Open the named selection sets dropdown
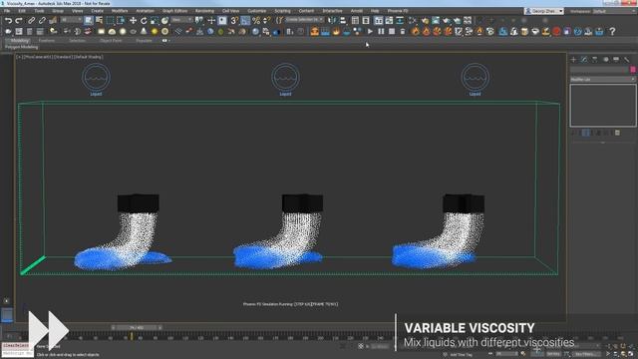The height and width of the screenshot is (359, 638). tap(304, 20)
